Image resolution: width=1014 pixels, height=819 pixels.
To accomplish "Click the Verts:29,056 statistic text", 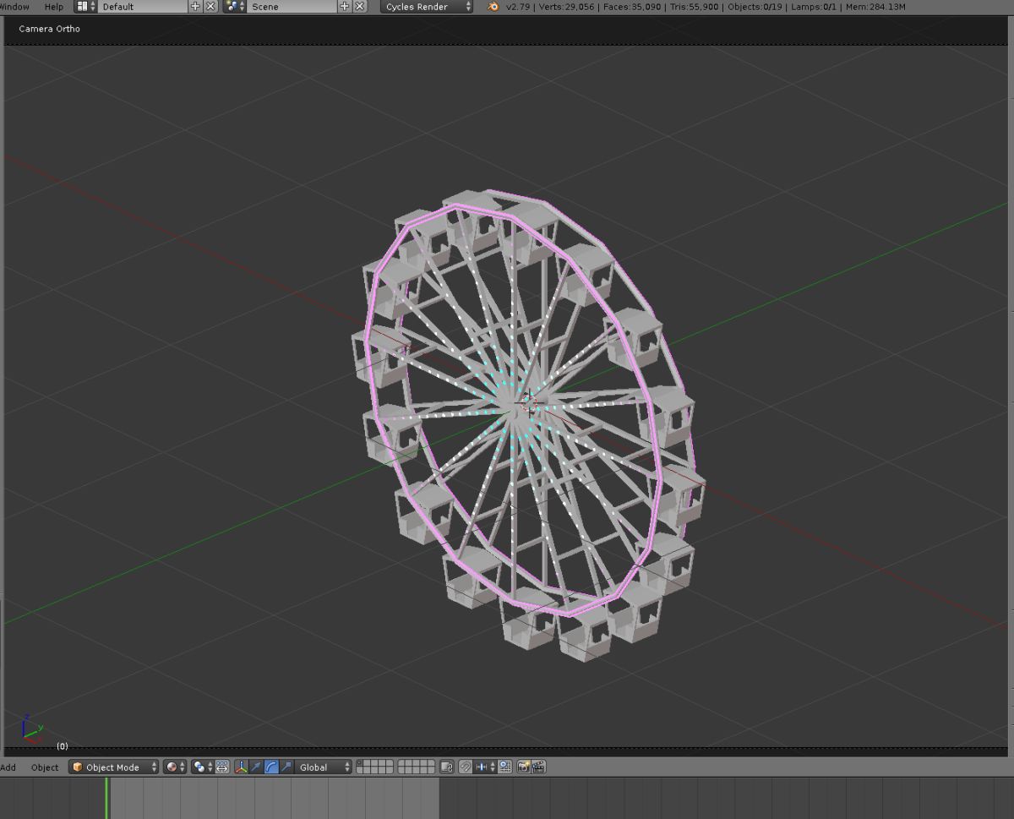I will pyautogui.click(x=568, y=7).
